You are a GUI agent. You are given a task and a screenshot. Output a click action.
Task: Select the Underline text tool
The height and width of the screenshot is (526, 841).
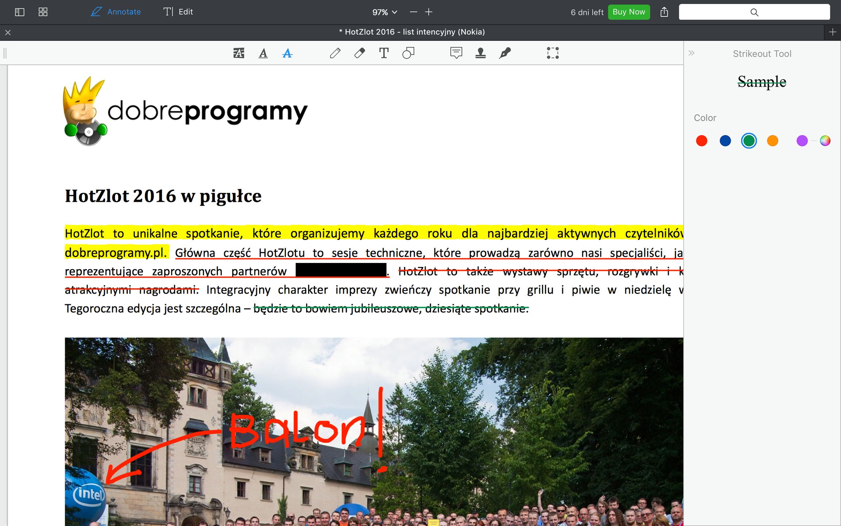(263, 53)
